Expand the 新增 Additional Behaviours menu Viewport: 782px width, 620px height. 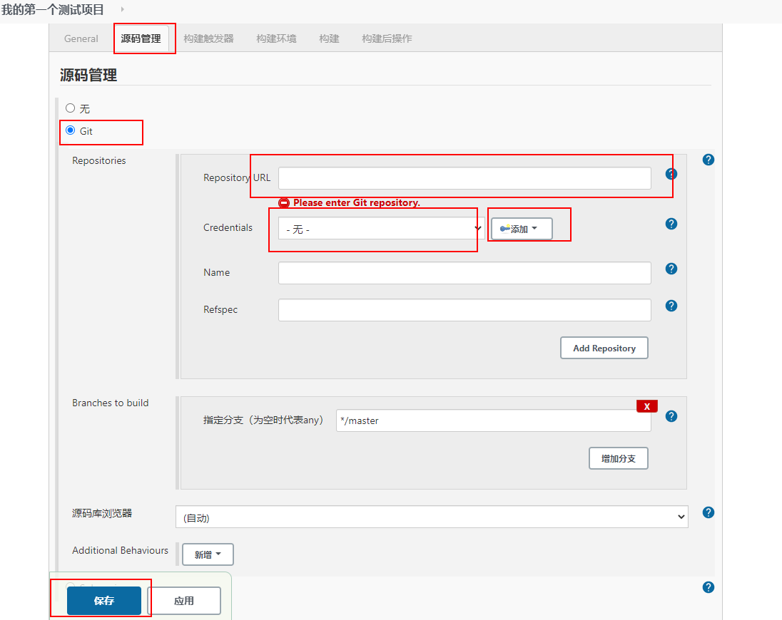coord(208,554)
